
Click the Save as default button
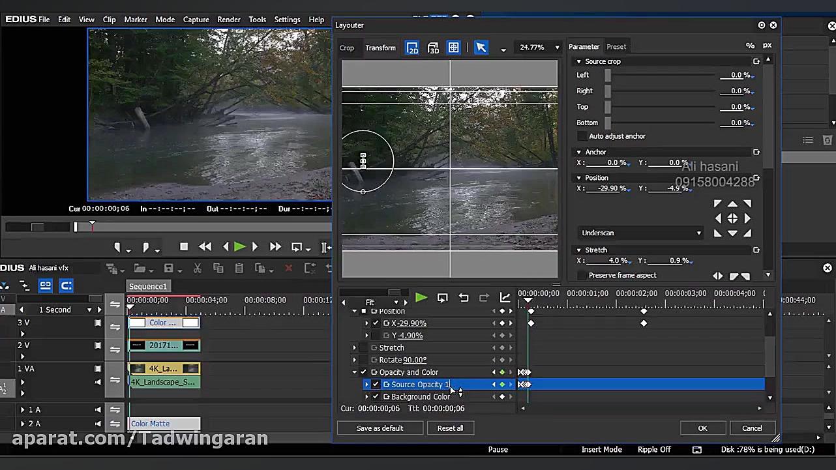click(x=380, y=428)
